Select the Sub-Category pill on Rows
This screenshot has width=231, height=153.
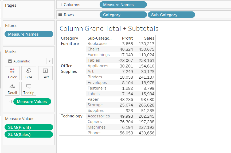(x=171, y=15)
